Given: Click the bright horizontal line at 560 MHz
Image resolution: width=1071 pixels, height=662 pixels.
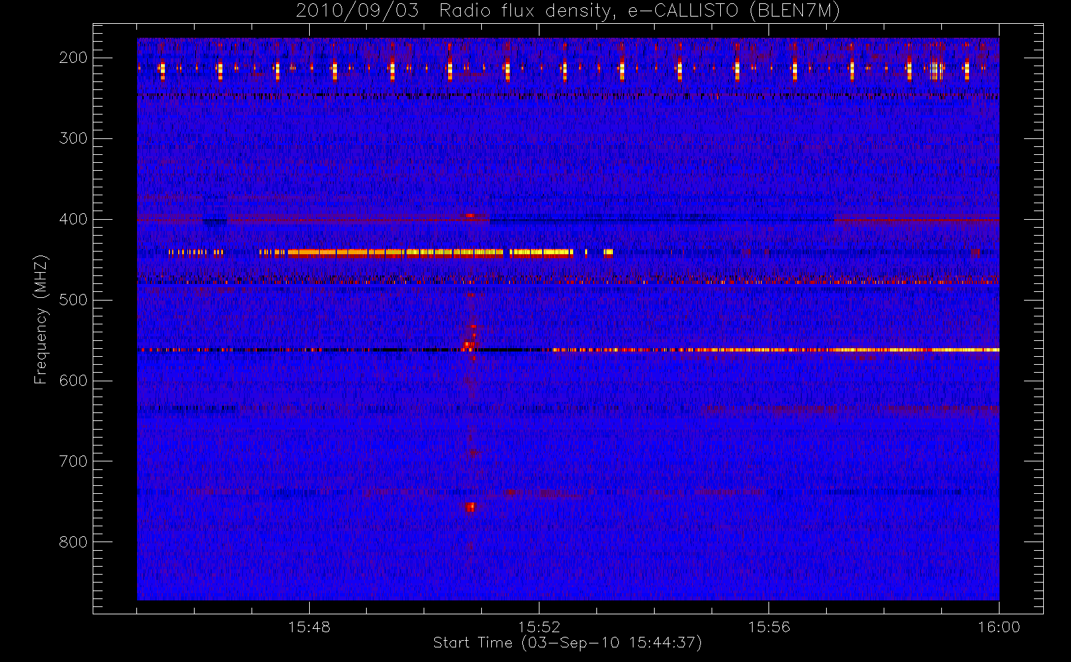Looking at the screenshot, I should pos(568,350).
